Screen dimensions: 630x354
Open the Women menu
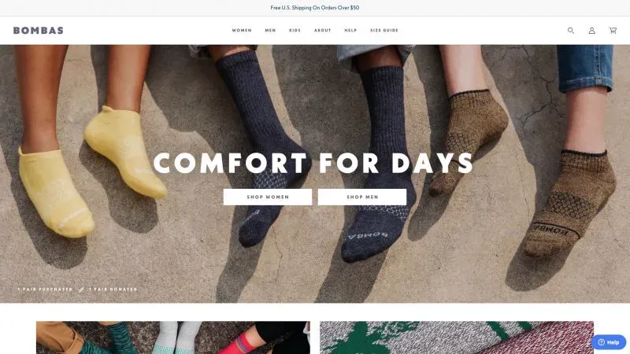tap(242, 31)
